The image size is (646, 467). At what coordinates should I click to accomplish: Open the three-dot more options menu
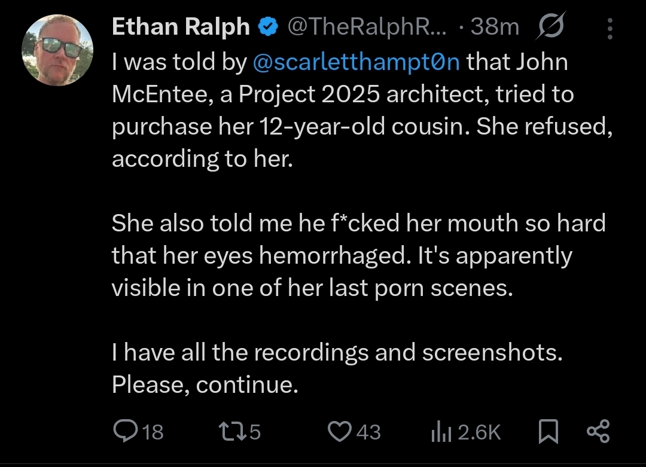tap(610, 29)
